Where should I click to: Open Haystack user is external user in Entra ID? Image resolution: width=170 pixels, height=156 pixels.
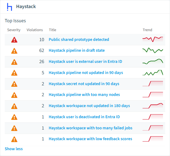click(x=85, y=61)
